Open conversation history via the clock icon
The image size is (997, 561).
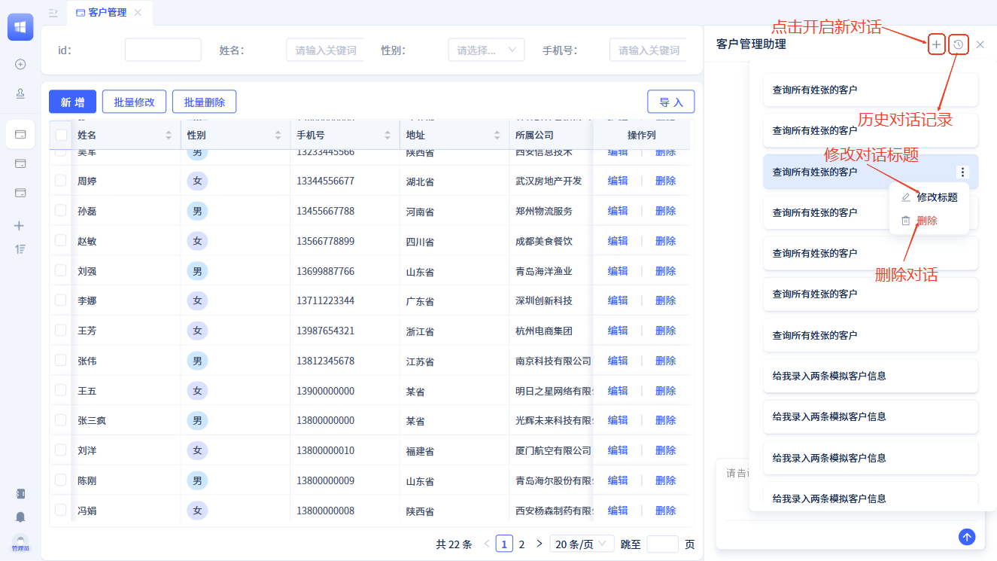pos(958,44)
